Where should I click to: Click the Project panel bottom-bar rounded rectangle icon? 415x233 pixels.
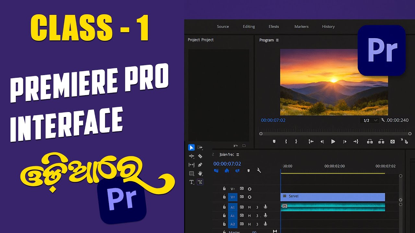pos(244,146)
